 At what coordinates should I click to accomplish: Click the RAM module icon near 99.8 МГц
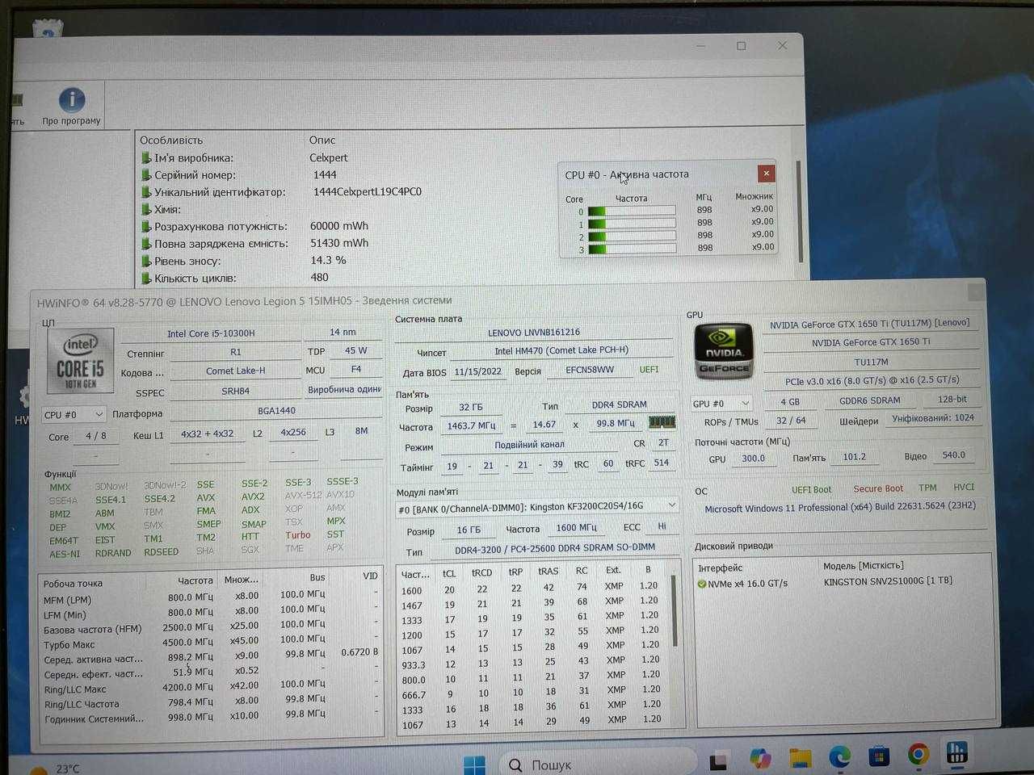(x=662, y=422)
